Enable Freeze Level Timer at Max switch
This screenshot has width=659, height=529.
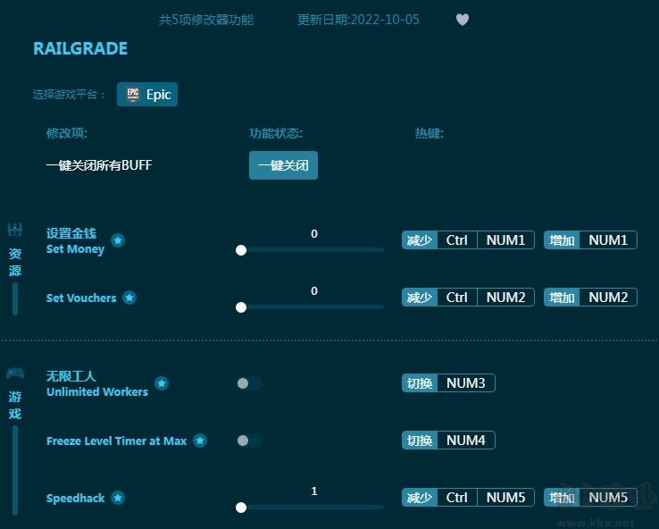point(249,441)
